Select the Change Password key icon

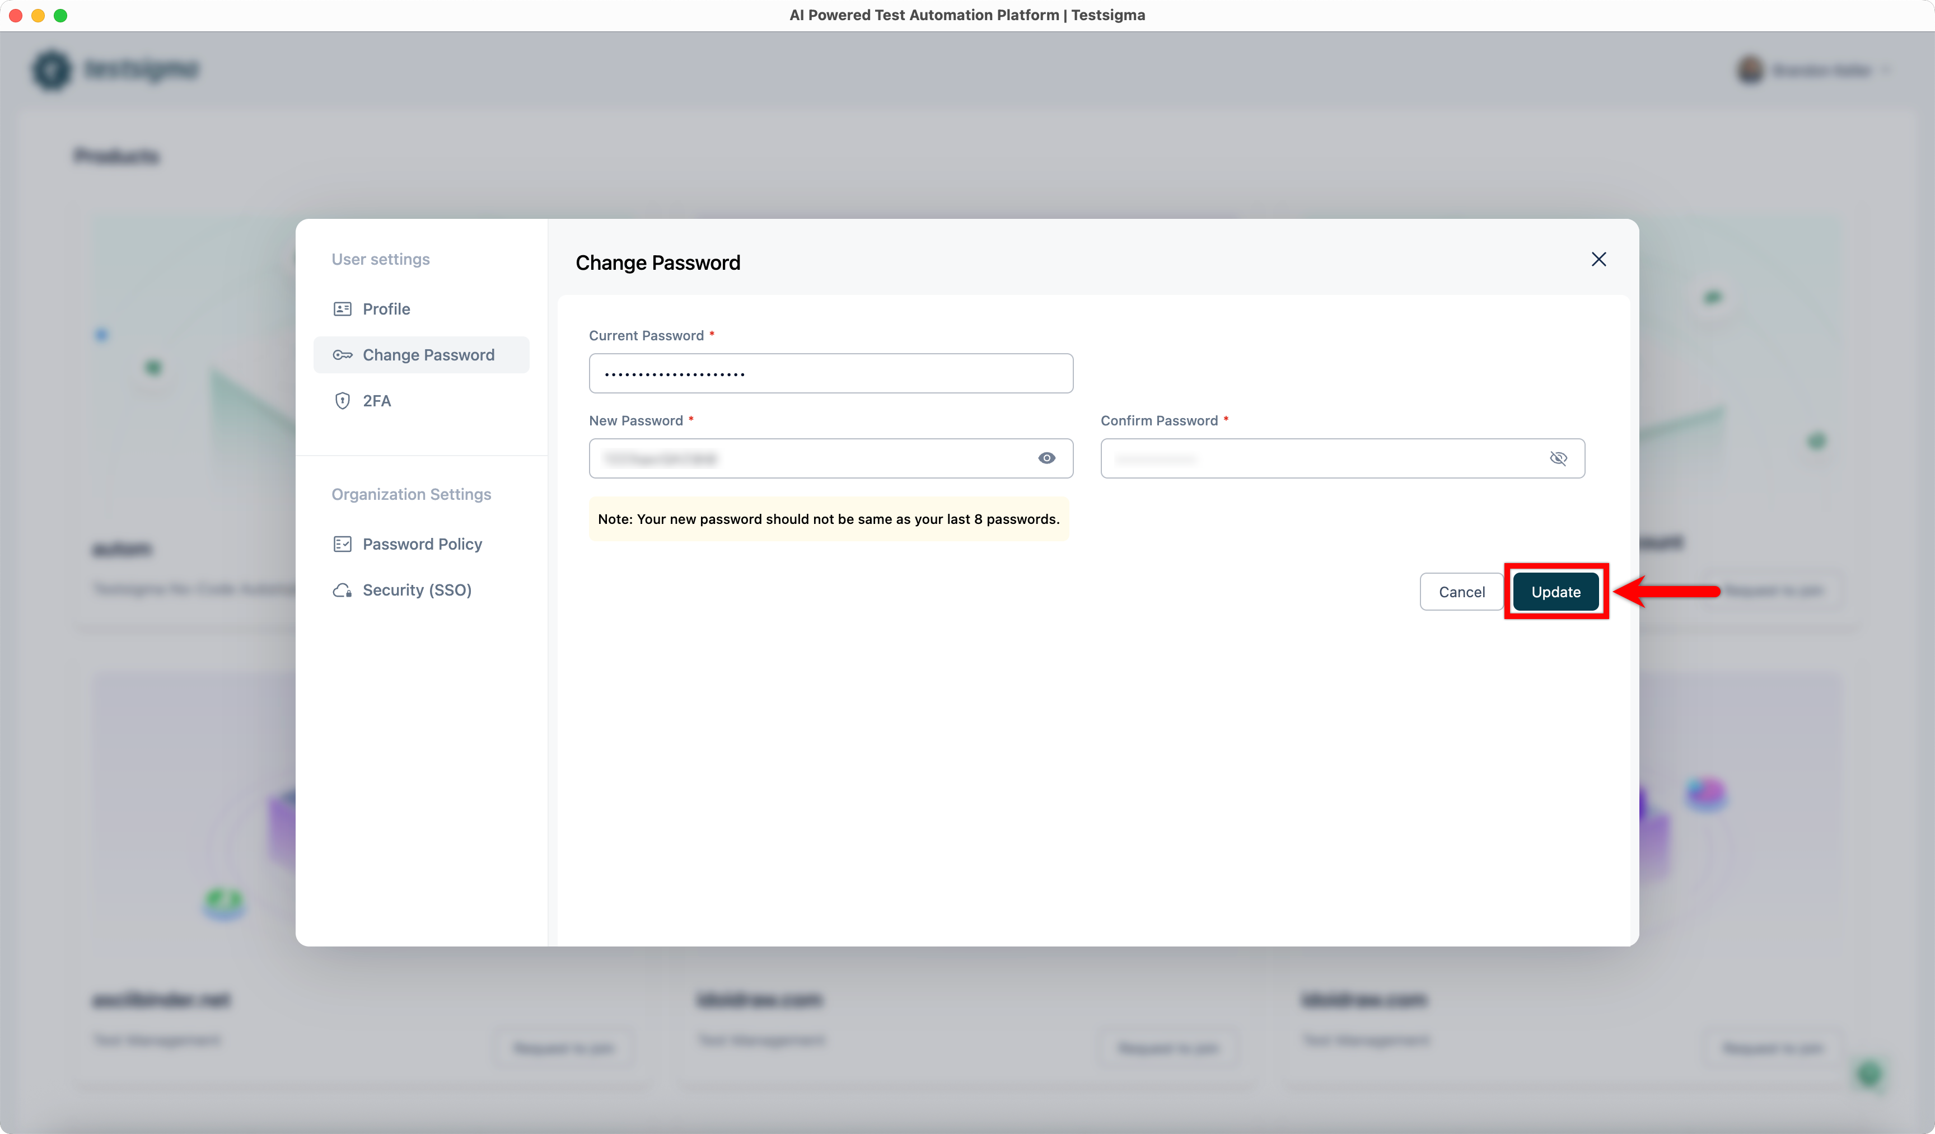343,355
